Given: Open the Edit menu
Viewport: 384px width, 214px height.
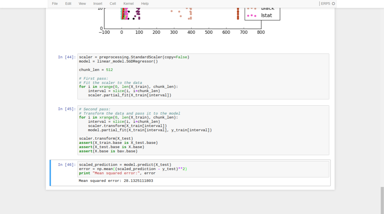Looking at the screenshot, I should (x=68, y=4).
